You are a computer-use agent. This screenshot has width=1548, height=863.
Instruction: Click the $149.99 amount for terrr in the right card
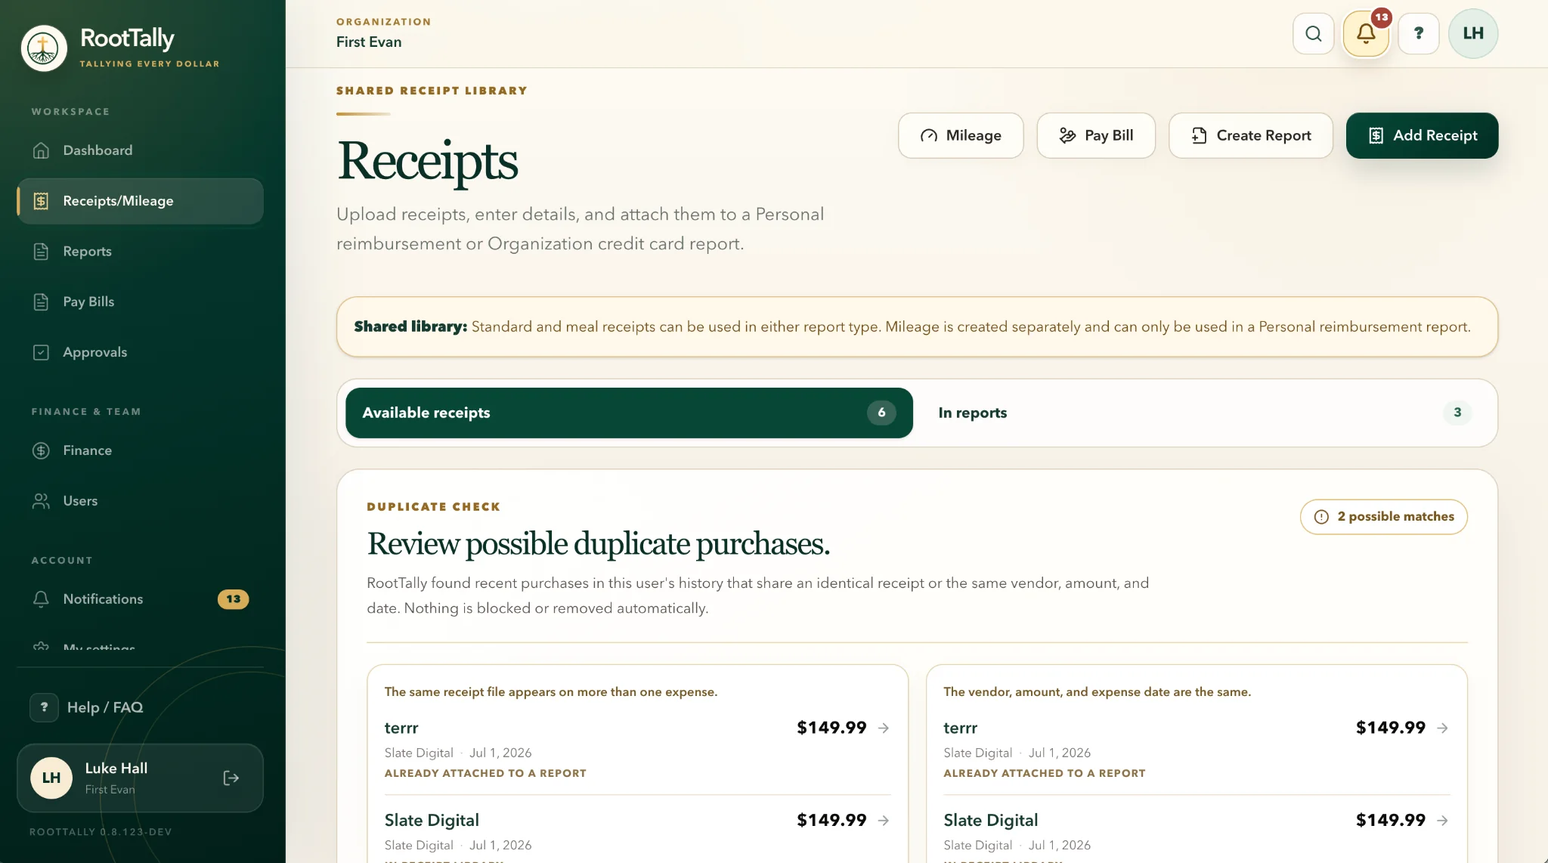pyautogui.click(x=1391, y=728)
